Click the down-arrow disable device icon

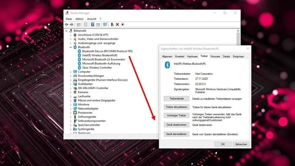(122, 24)
